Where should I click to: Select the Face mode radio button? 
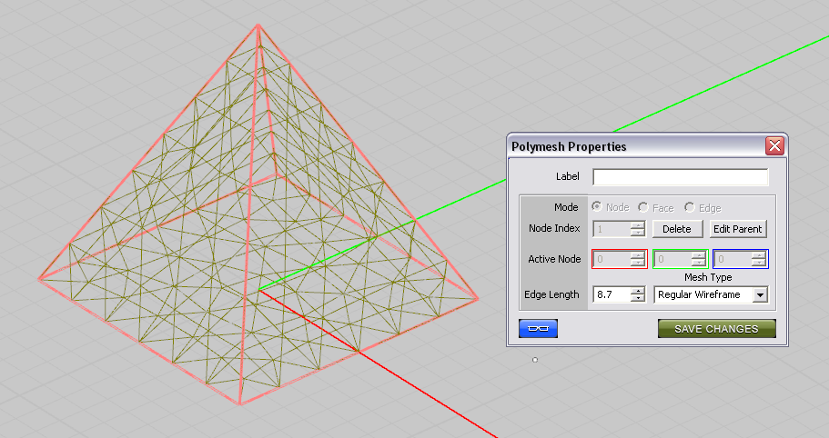click(x=642, y=207)
